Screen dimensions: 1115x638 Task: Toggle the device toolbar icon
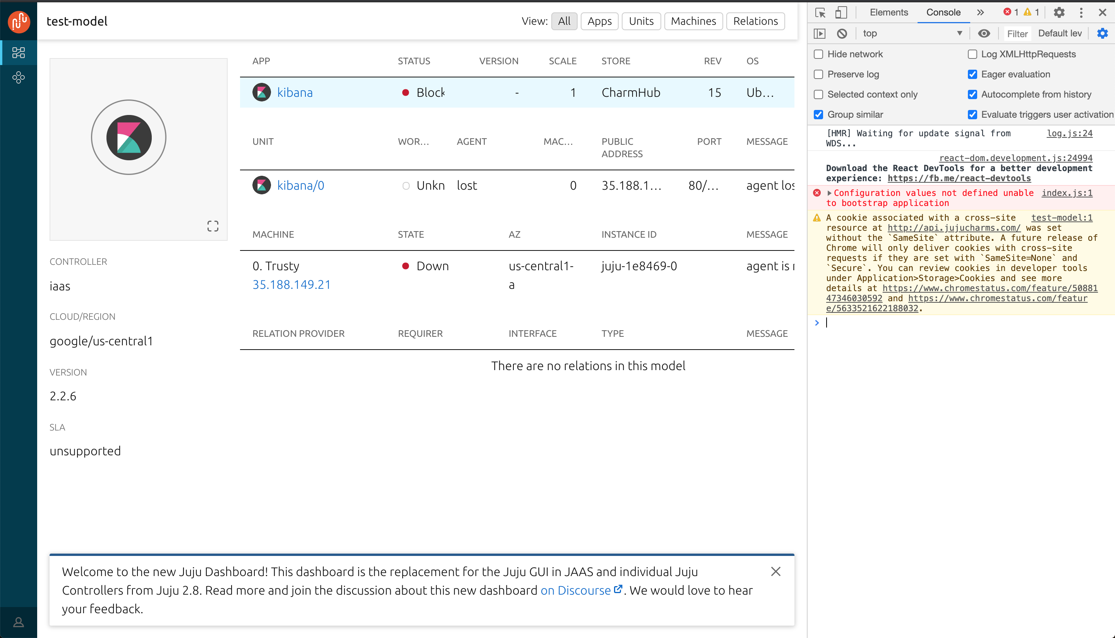click(x=841, y=12)
